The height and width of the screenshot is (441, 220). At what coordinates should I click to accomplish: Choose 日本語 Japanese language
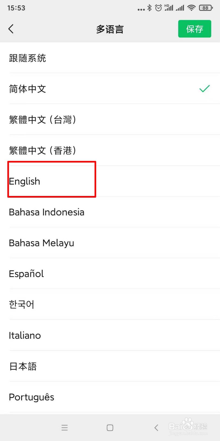(110, 367)
